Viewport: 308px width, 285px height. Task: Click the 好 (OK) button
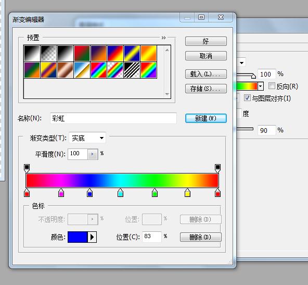pyautogui.click(x=206, y=41)
